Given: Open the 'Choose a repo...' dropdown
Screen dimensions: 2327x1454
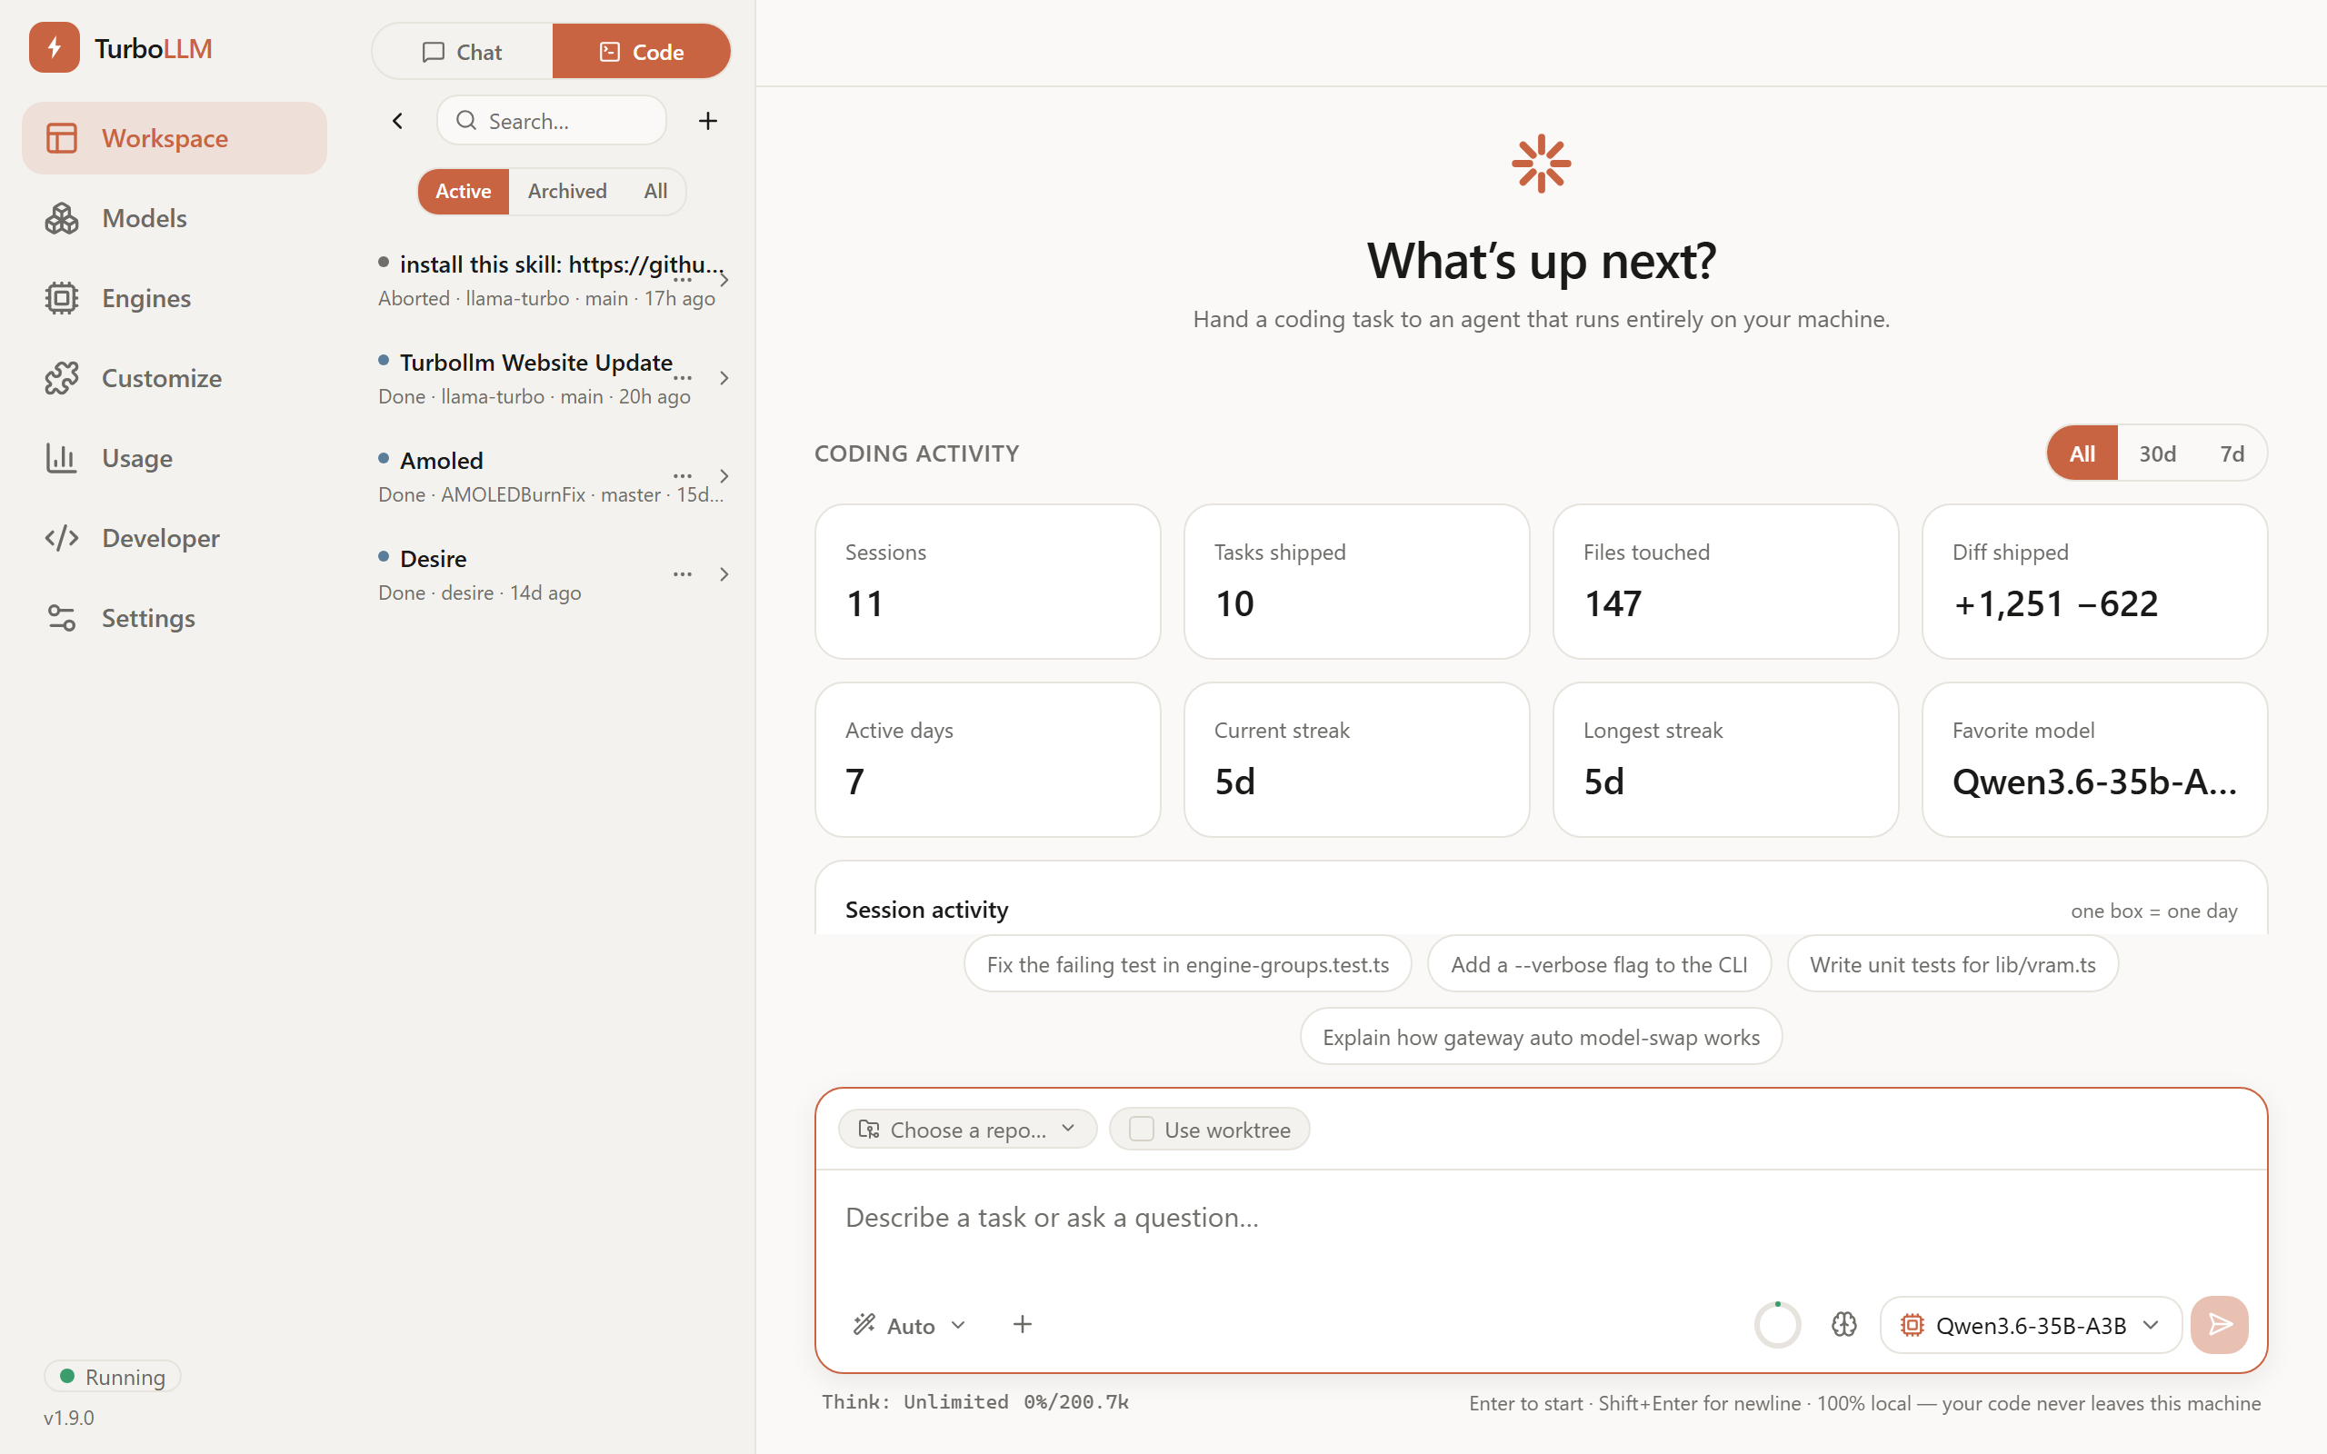Looking at the screenshot, I should coord(967,1129).
